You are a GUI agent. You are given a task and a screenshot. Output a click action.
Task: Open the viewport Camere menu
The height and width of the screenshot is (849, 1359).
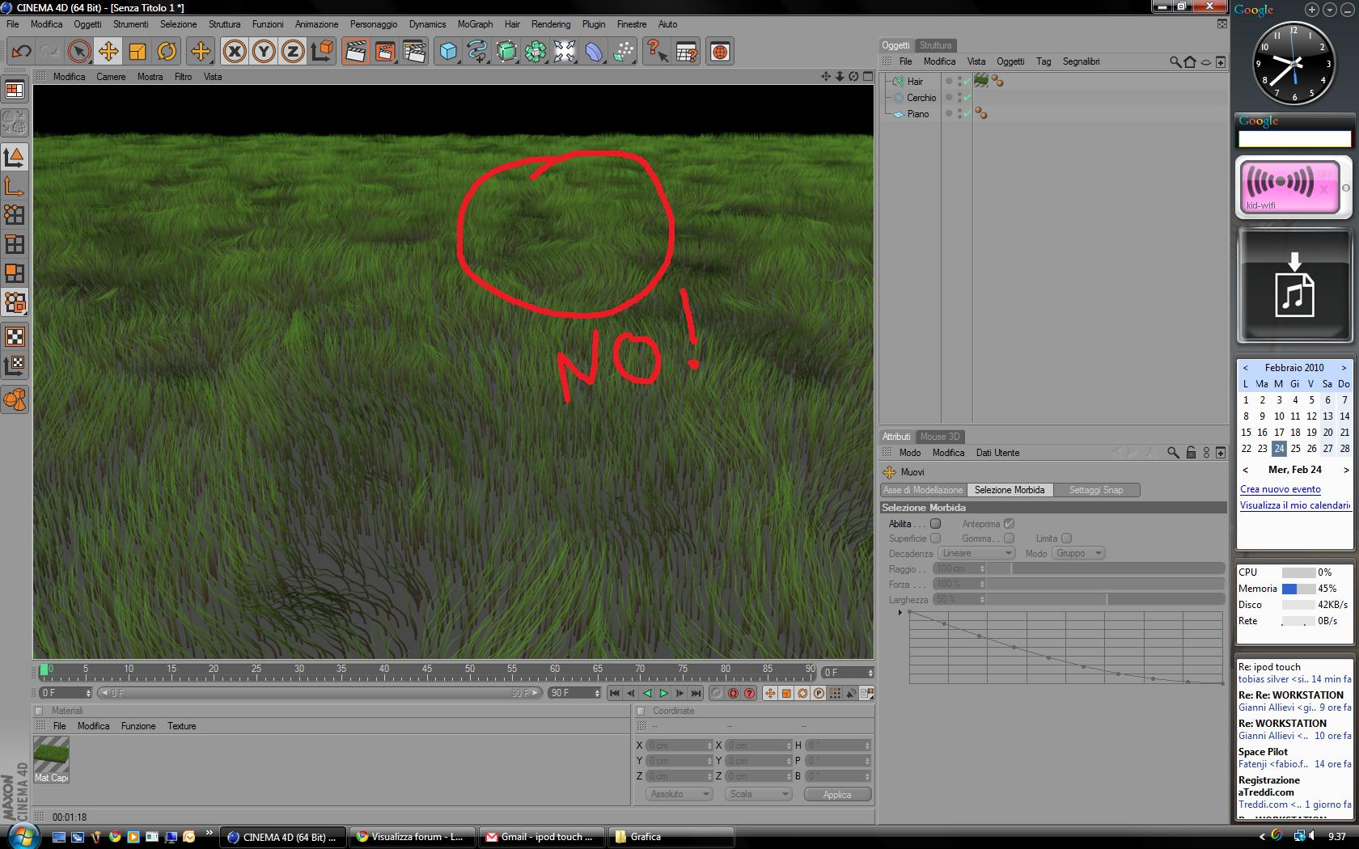111,77
